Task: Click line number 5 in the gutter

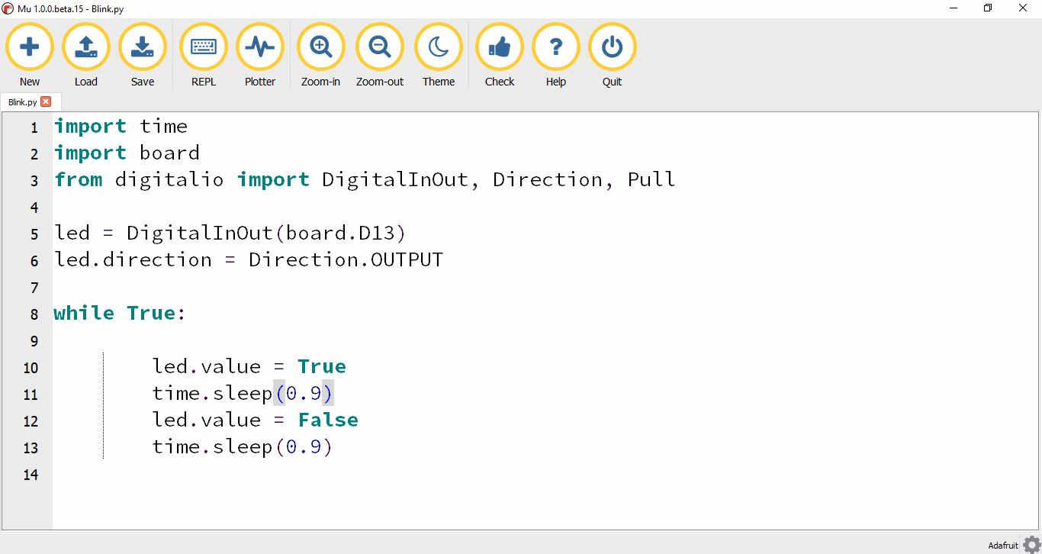Action: click(34, 234)
